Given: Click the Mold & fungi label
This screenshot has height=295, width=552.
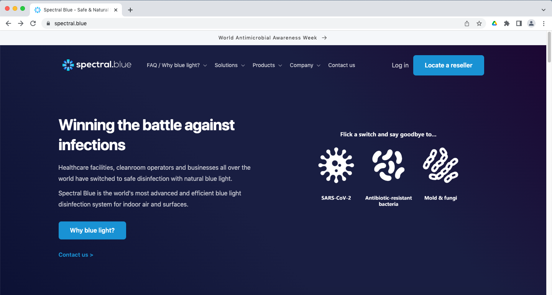Looking at the screenshot, I should [x=441, y=198].
